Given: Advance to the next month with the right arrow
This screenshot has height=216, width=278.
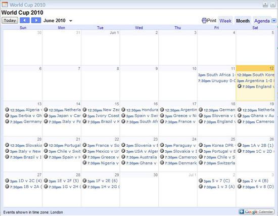Looking at the screenshot, I should [x=36, y=20].
